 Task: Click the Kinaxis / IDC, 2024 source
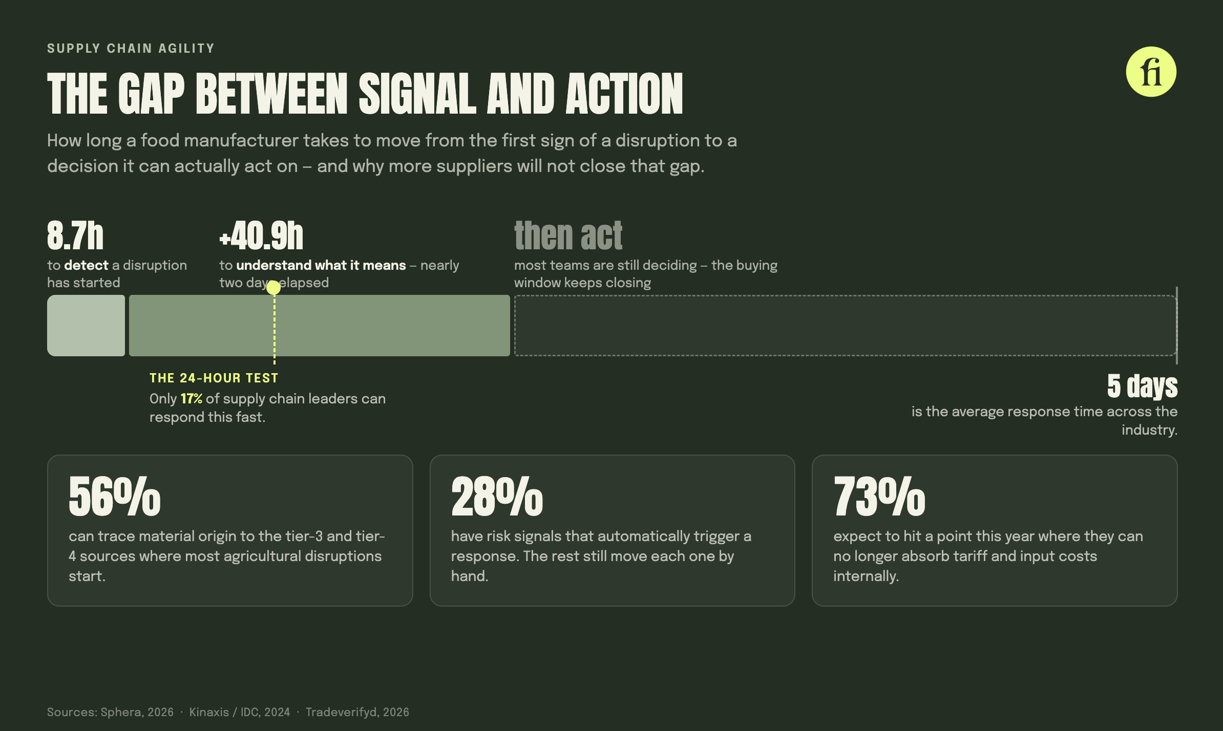[240, 712]
